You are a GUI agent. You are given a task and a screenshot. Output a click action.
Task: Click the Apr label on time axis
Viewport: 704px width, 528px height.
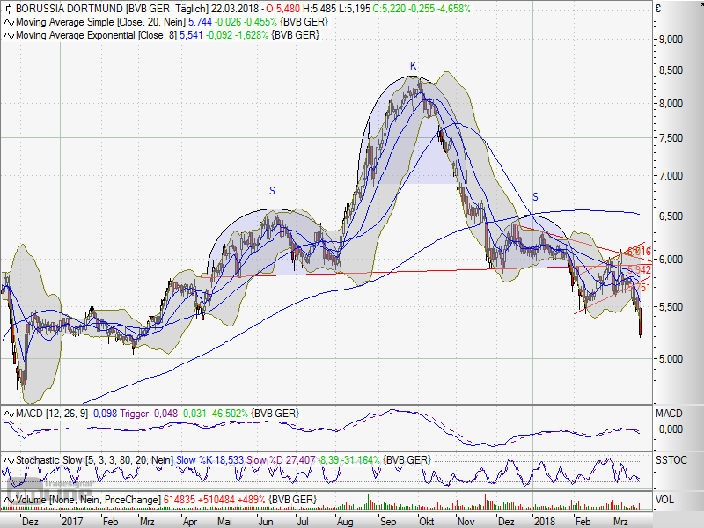pos(190,522)
